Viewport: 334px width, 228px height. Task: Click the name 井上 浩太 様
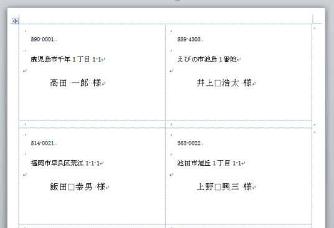tap(224, 83)
